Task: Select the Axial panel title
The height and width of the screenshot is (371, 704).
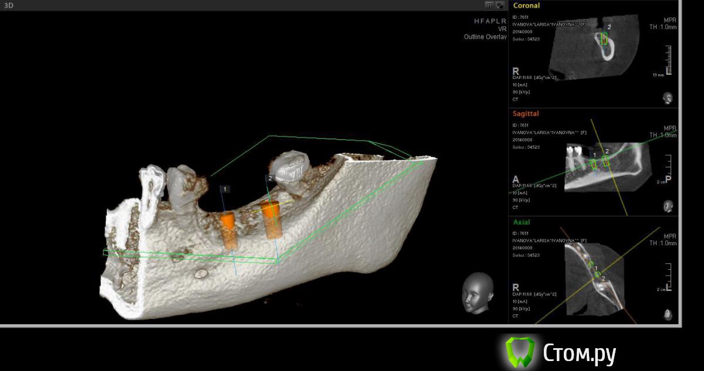Action: (x=521, y=222)
